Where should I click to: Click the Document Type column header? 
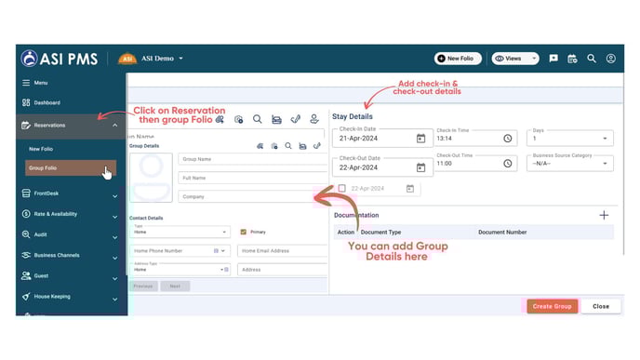click(380, 232)
